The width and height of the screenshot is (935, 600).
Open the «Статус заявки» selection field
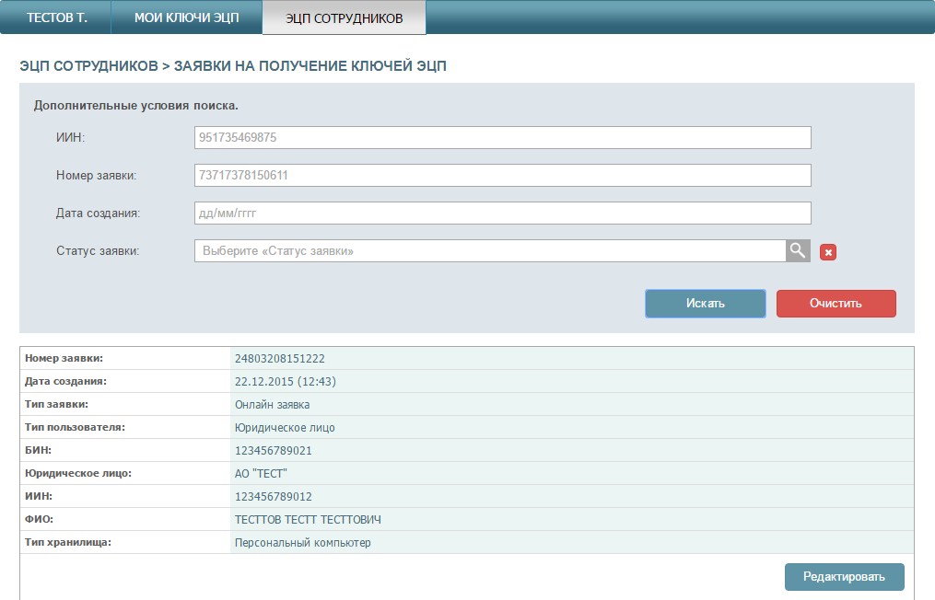489,251
